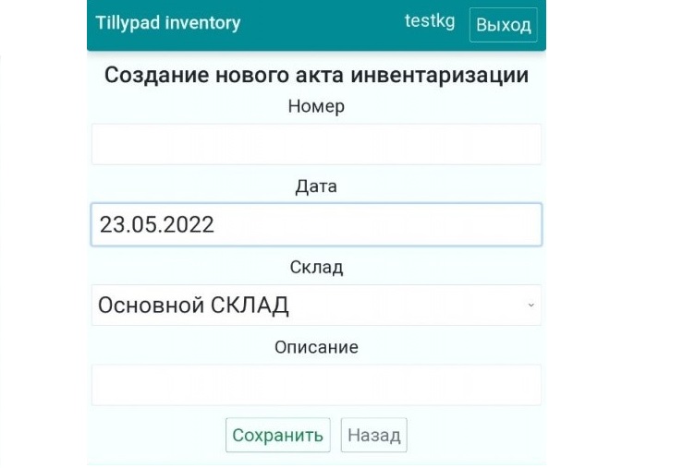The width and height of the screenshot is (683, 468).
Task: Click the chevron arrow of Склад selector
Action: [531, 305]
